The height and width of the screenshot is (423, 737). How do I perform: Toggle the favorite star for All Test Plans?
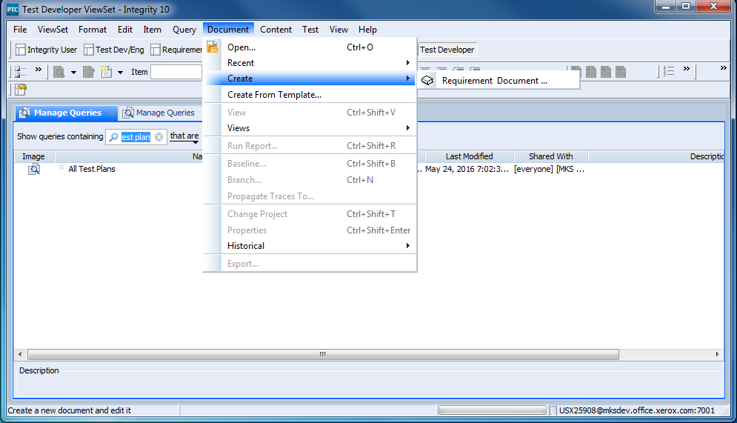click(61, 167)
